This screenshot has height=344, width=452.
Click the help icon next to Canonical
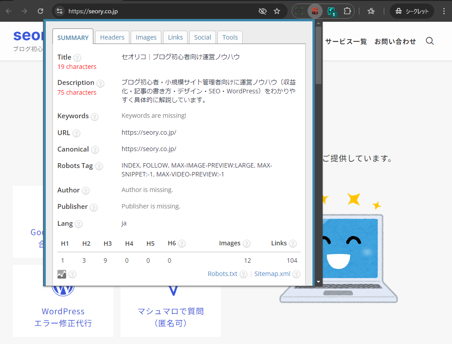[95, 150]
